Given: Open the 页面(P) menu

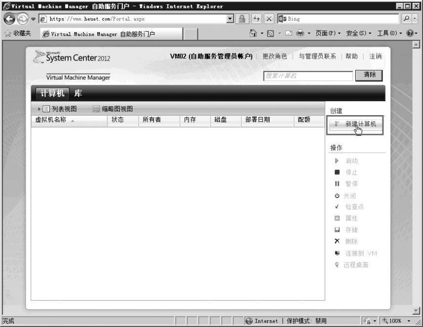Looking at the screenshot, I should coord(328,33).
